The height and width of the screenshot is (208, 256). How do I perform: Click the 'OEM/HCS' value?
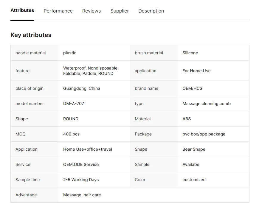coord(192,88)
